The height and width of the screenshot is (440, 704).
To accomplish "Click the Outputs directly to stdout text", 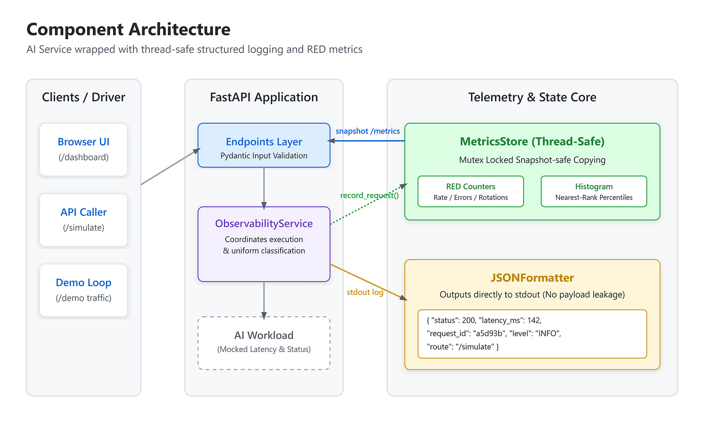I will 532,294.
